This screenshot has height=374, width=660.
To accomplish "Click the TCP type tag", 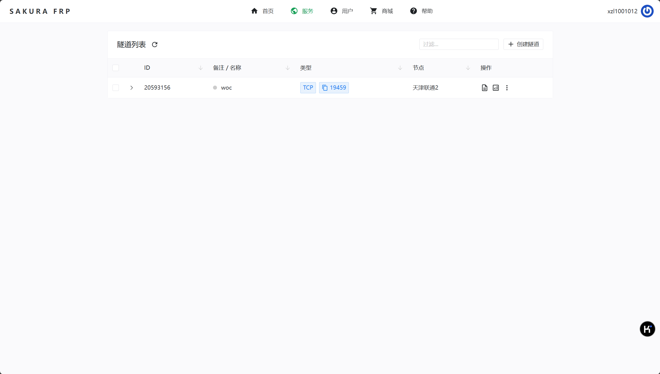I will [x=308, y=88].
